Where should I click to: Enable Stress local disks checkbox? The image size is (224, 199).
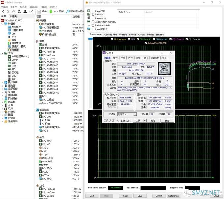click(x=93, y=25)
